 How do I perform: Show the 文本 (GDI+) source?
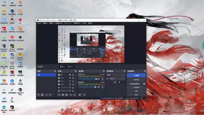coord(70,87)
